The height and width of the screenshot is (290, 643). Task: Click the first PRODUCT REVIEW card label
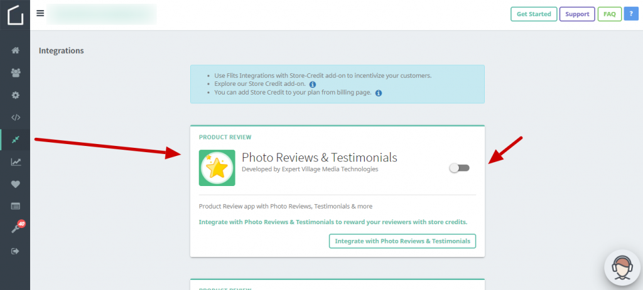225,137
